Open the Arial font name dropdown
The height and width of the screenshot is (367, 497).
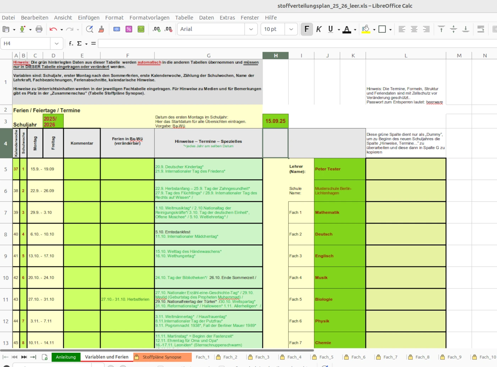click(251, 29)
